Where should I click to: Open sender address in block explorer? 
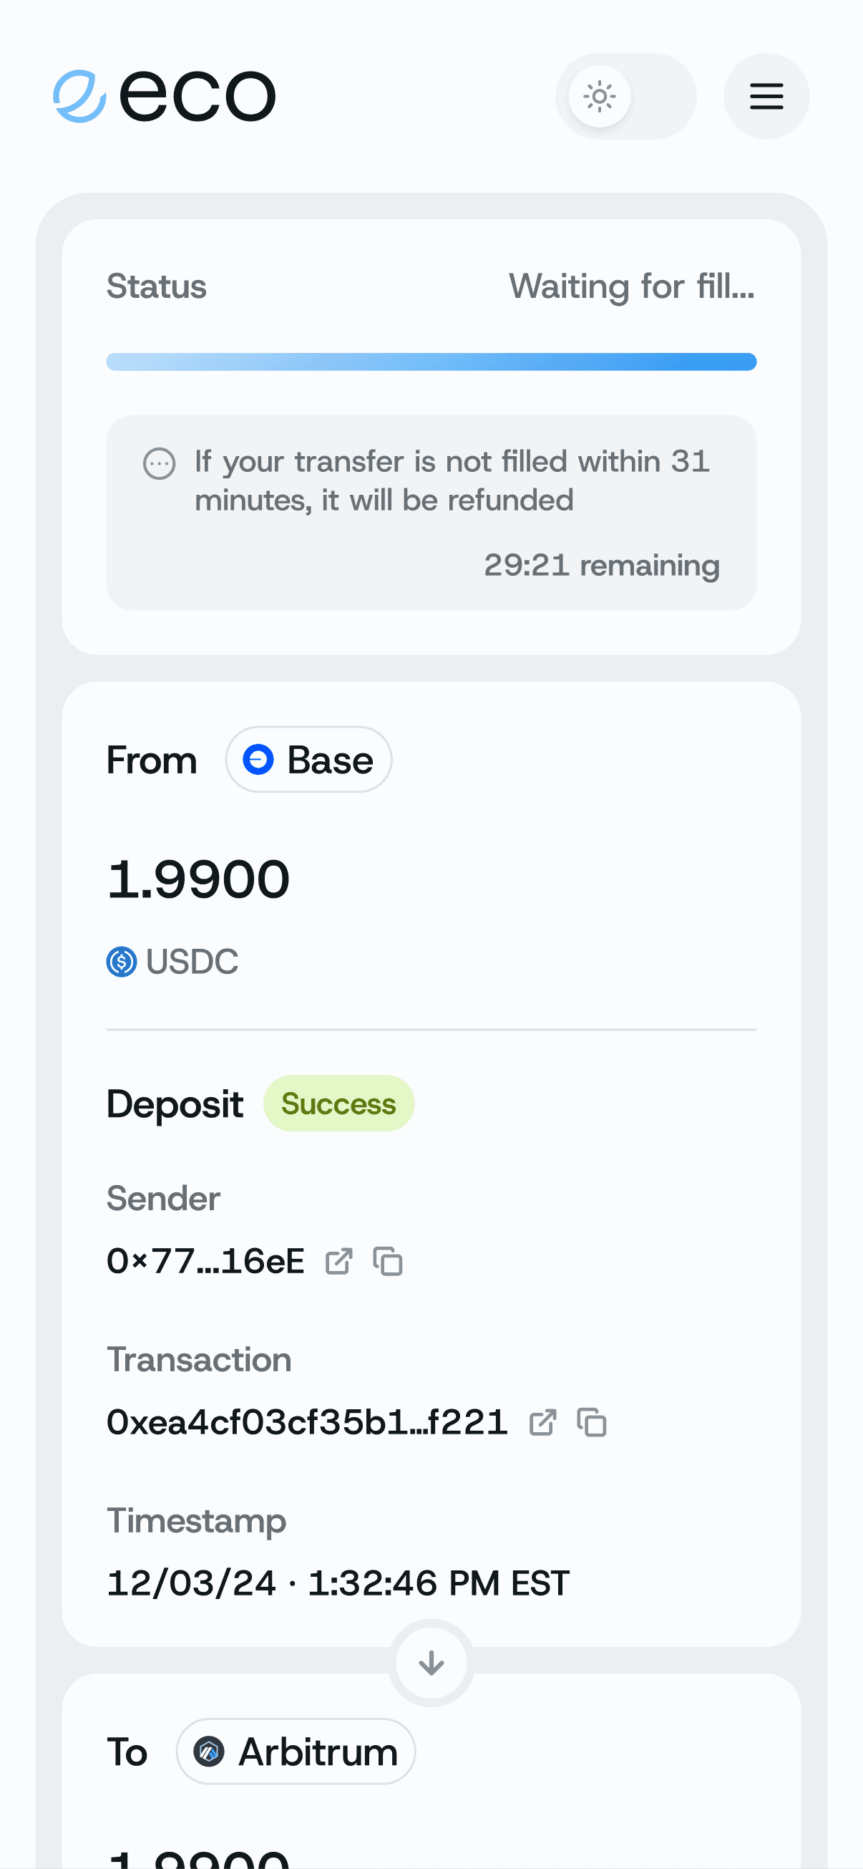click(338, 1262)
